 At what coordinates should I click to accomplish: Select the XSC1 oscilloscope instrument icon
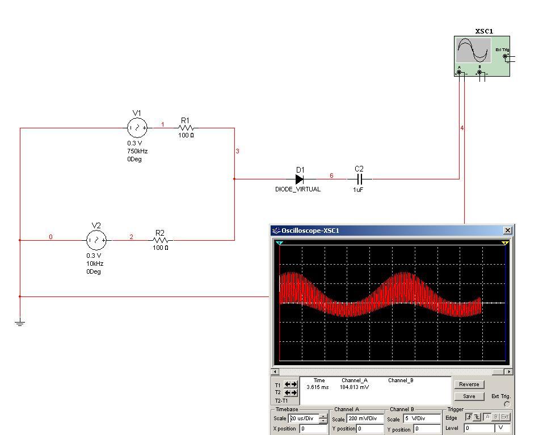pyautogui.click(x=482, y=56)
